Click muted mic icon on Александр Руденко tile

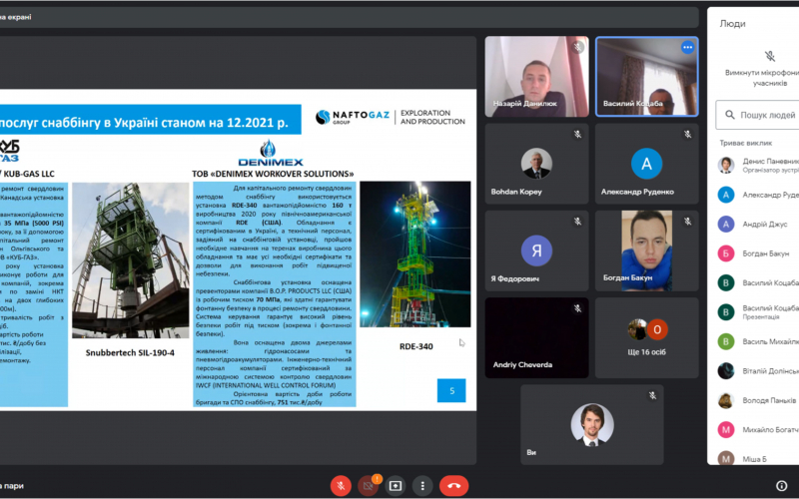687,135
